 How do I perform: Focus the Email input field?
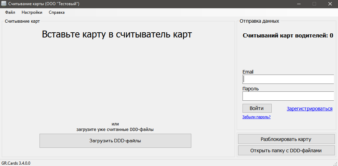click(289, 79)
